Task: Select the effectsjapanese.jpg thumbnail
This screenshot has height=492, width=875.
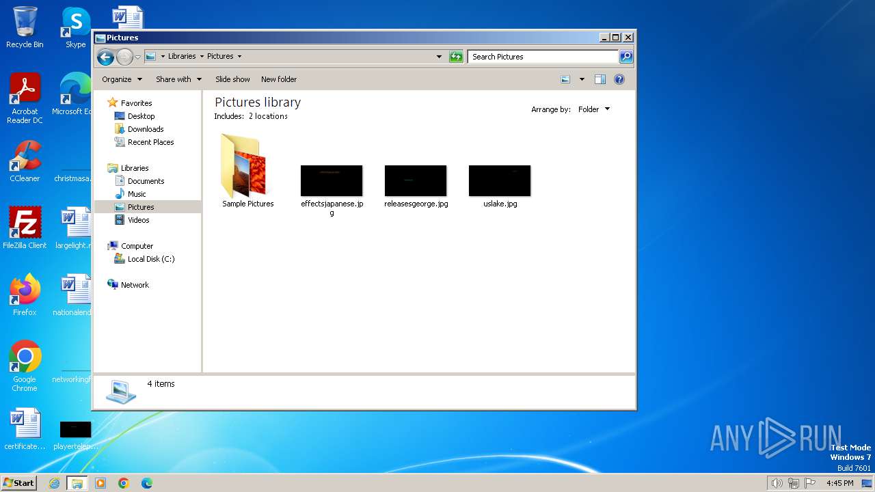Action: (332, 180)
